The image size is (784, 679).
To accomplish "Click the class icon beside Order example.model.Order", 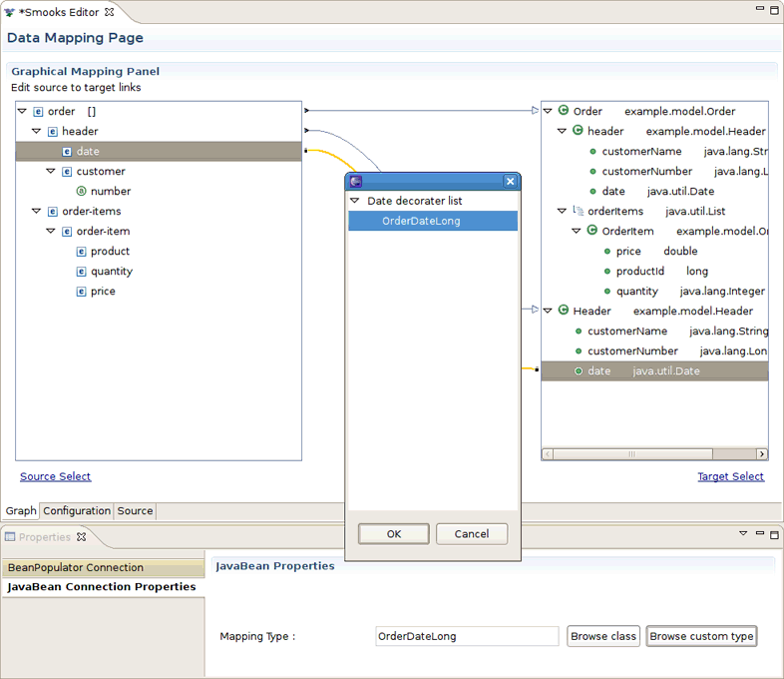I will coord(564,110).
